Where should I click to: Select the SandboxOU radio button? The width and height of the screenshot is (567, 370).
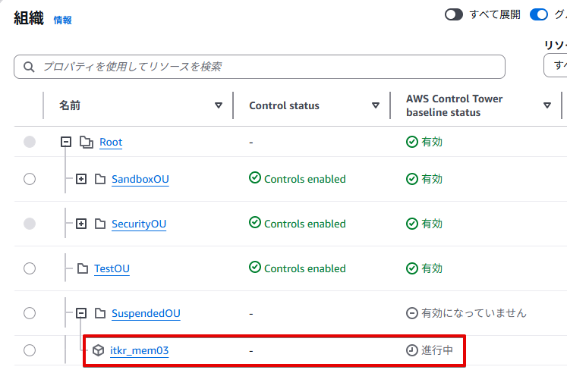[30, 179]
